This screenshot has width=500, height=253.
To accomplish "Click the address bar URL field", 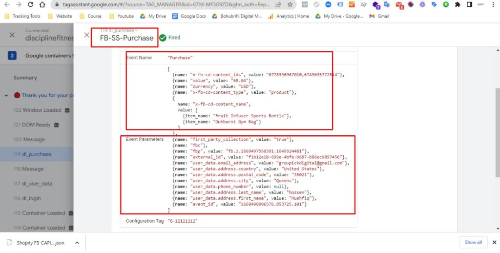I will 166,5.
